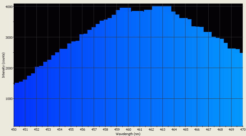This screenshot has height=136, width=246.
Task: Select the 3000 label on intensity axis
Action: pos(9,37)
